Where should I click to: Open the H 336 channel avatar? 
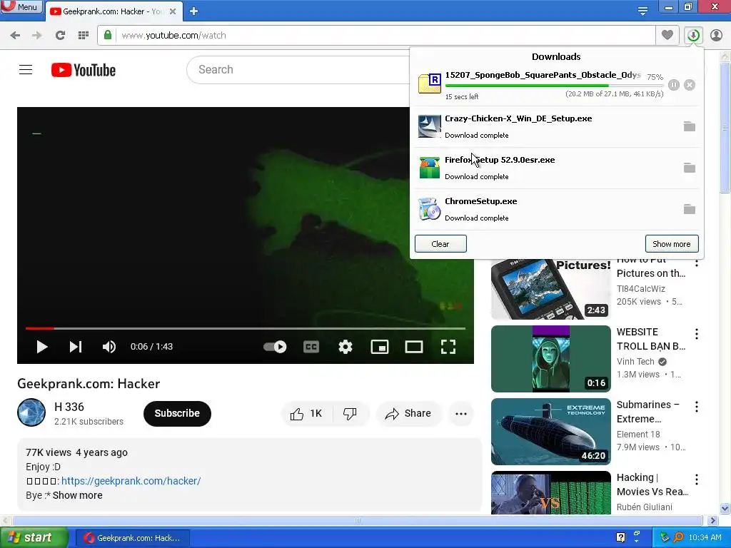(31, 412)
